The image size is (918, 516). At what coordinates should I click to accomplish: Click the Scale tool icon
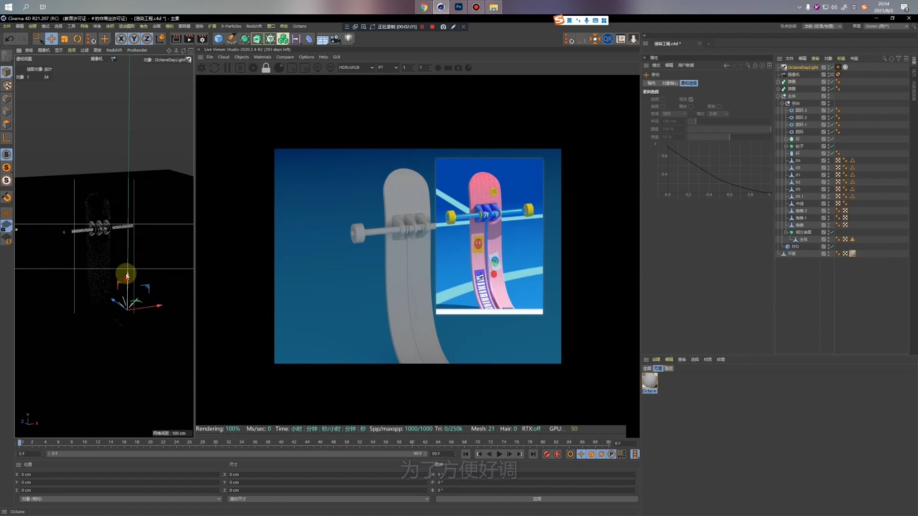point(65,39)
